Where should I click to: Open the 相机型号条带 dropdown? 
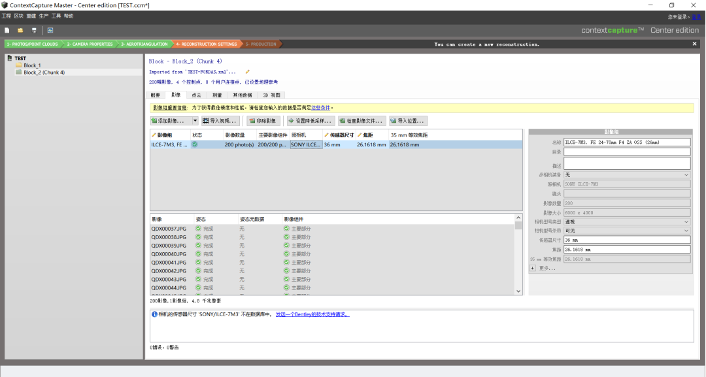627,231
